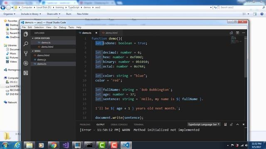Launch Internet Explorer from taskbar
Screen dimensions: 266x149
pos(17,145)
